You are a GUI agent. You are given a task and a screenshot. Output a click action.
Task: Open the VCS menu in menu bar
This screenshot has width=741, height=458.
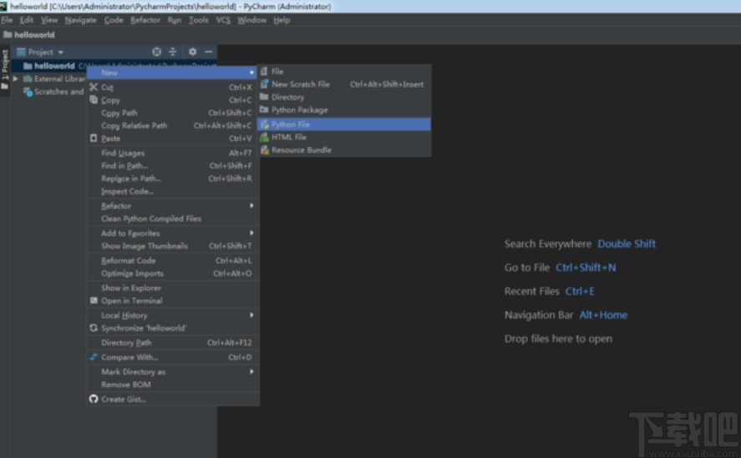click(x=223, y=20)
